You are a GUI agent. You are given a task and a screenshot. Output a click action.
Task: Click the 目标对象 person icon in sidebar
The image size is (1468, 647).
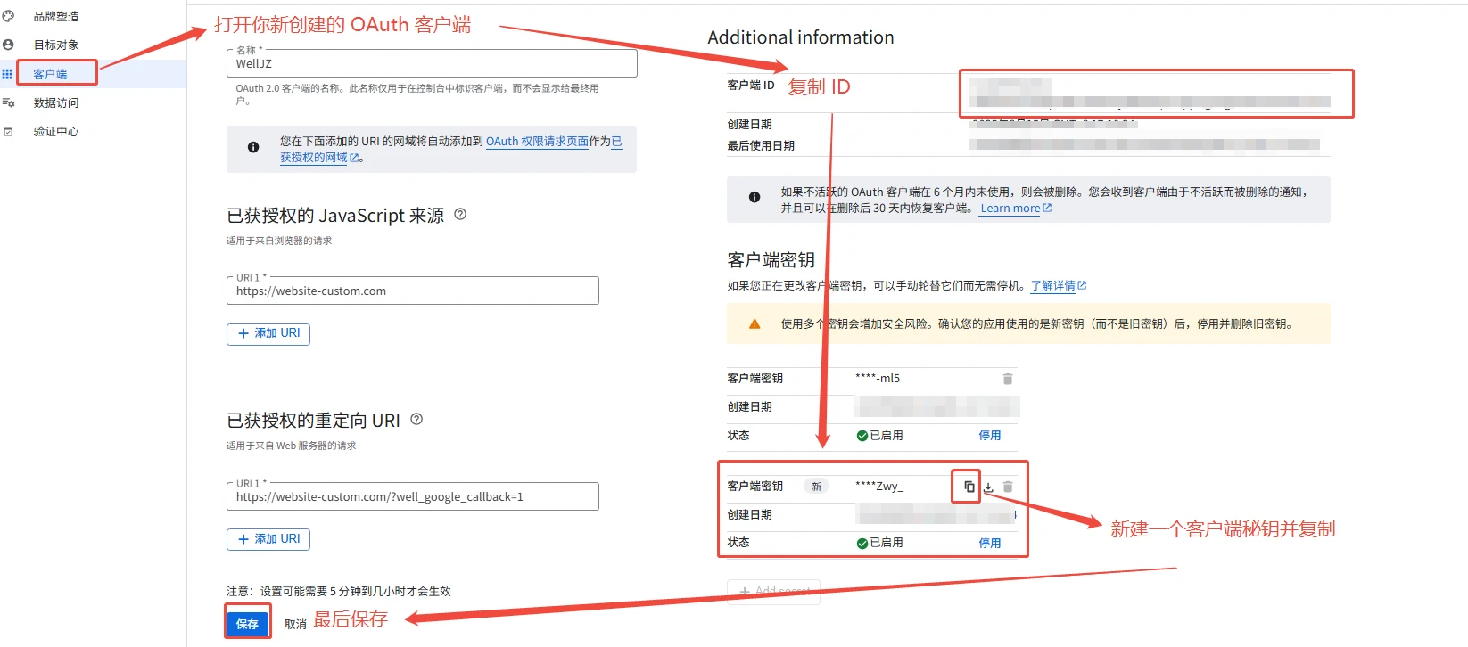[8, 45]
